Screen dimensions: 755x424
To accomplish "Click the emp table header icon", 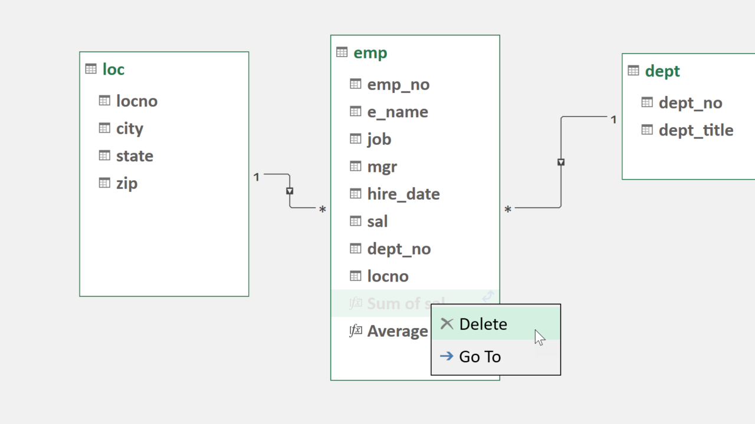I will [x=342, y=52].
